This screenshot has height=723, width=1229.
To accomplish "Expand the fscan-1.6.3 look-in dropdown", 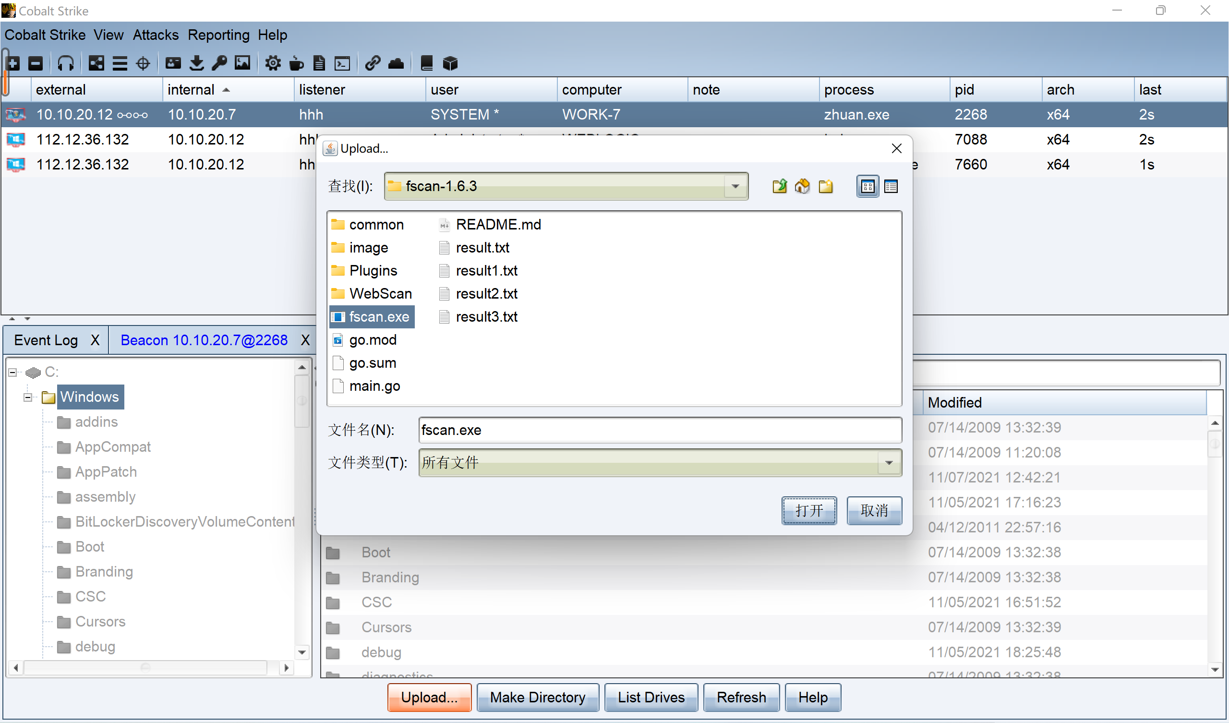I will pos(735,186).
